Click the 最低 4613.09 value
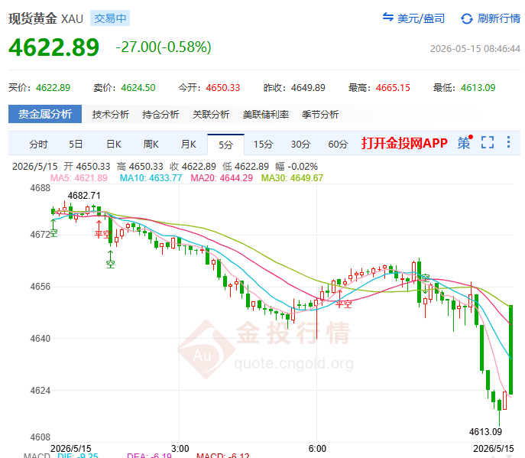 [x=478, y=88]
